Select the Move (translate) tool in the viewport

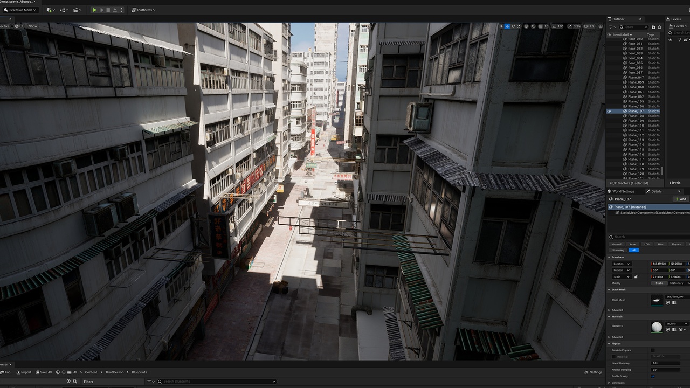[507, 26]
